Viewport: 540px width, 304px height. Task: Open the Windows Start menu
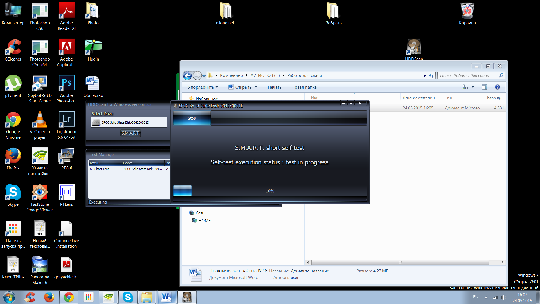tap(9, 297)
